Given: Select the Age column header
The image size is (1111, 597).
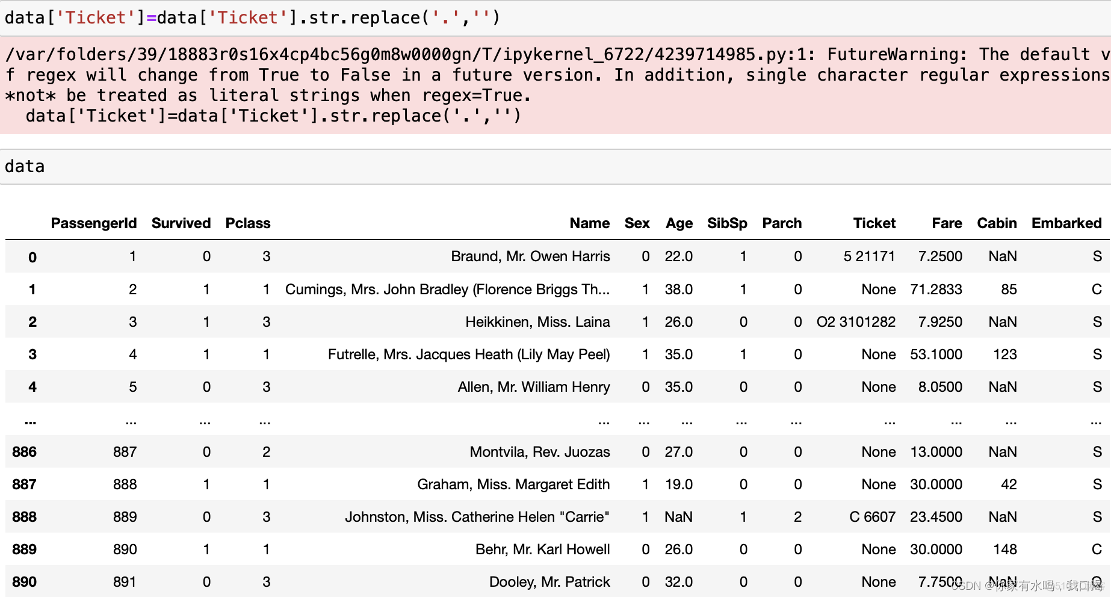Looking at the screenshot, I should click(x=679, y=223).
